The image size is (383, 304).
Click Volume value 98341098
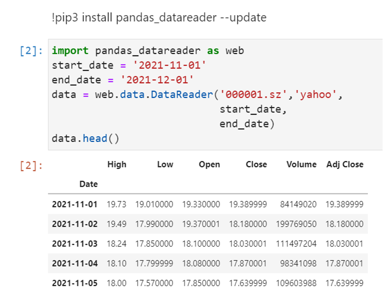[298, 263]
